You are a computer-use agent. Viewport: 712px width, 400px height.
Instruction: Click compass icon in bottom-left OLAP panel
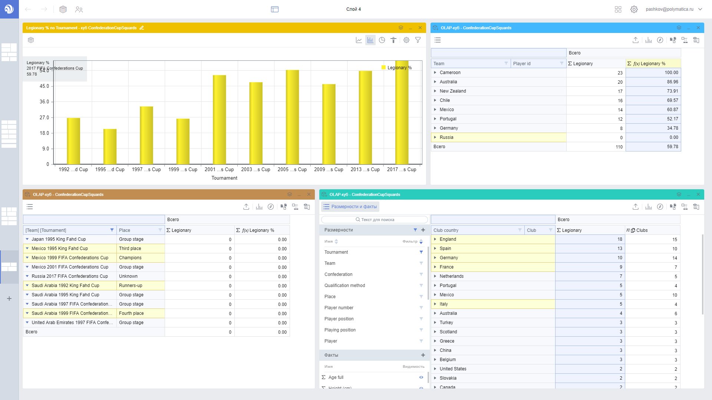tap(271, 207)
